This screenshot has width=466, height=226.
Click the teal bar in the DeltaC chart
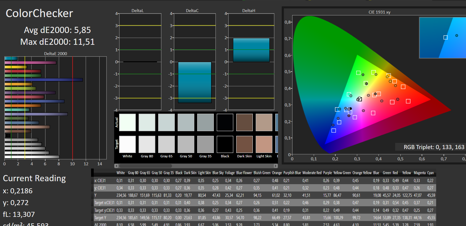pos(195,82)
